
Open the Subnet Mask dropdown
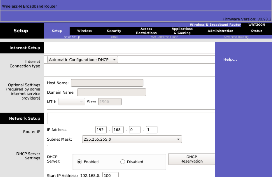point(132,139)
